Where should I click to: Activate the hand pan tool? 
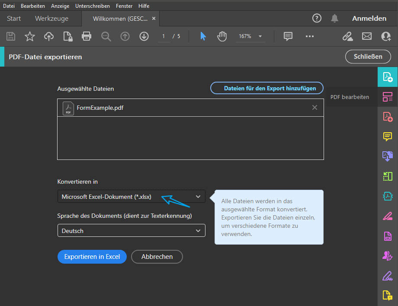222,36
